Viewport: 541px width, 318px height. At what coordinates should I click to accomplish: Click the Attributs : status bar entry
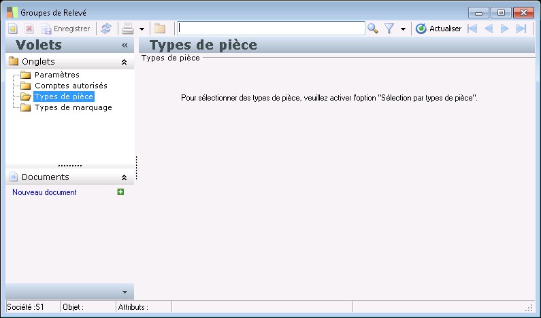pyautogui.click(x=144, y=307)
